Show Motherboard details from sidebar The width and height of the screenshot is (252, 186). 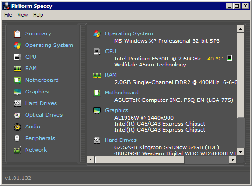42,80
